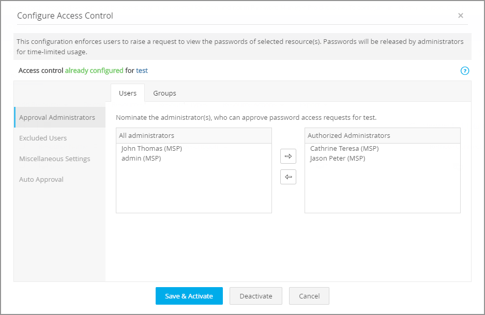
Task: Open Excluded Users section
Action: (x=43, y=138)
